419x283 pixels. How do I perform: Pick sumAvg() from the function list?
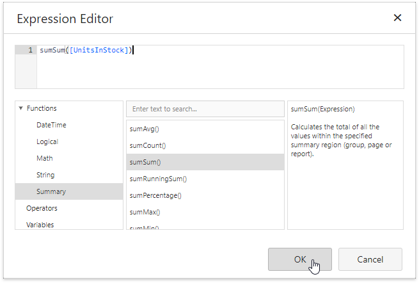[x=145, y=129]
